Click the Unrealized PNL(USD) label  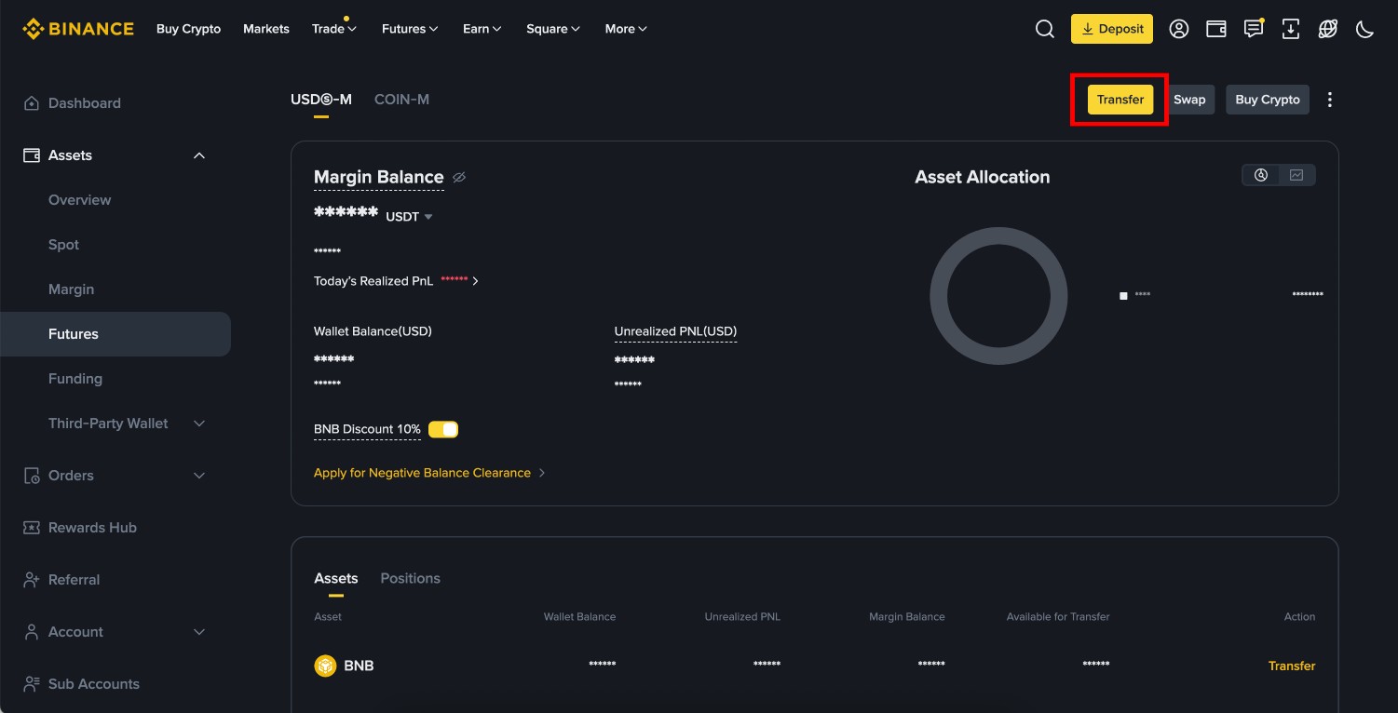click(675, 331)
